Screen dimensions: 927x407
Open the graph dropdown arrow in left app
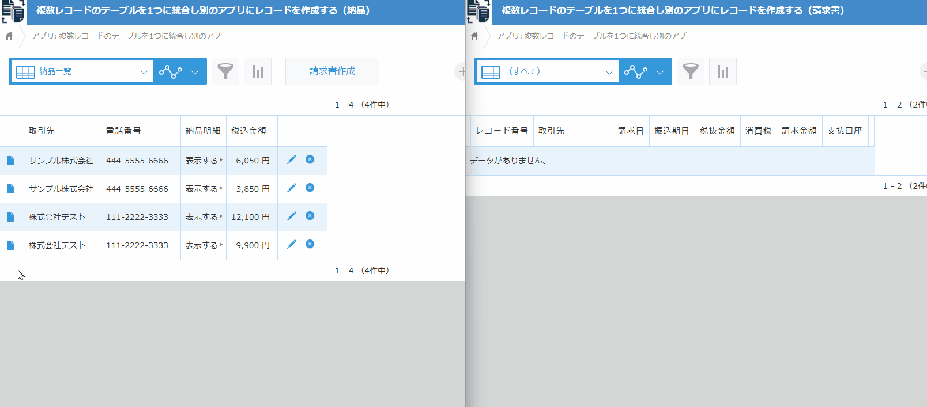[195, 72]
